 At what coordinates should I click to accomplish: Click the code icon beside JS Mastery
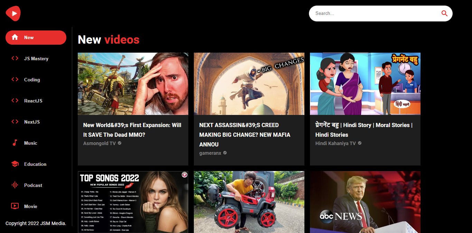tap(15, 59)
